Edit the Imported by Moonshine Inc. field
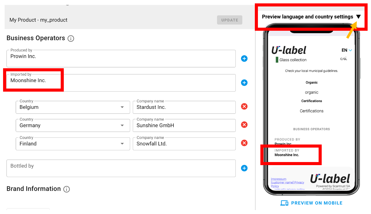This screenshot has height=214, width=371. coord(121,83)
